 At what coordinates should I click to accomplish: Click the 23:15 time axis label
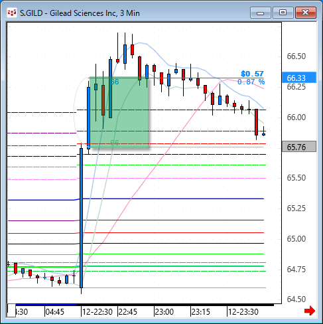[x=200, y=312]
